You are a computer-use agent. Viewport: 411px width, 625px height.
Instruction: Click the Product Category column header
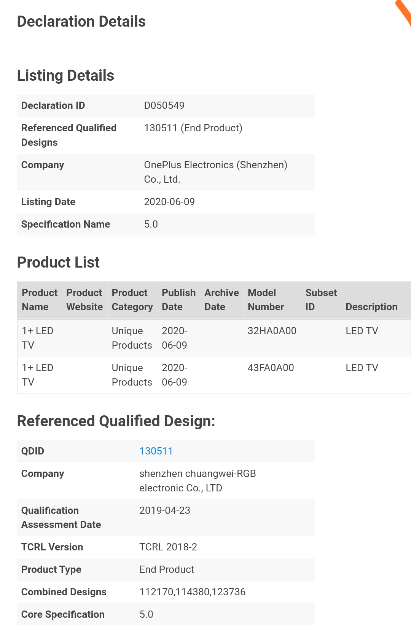coord(132,300)
